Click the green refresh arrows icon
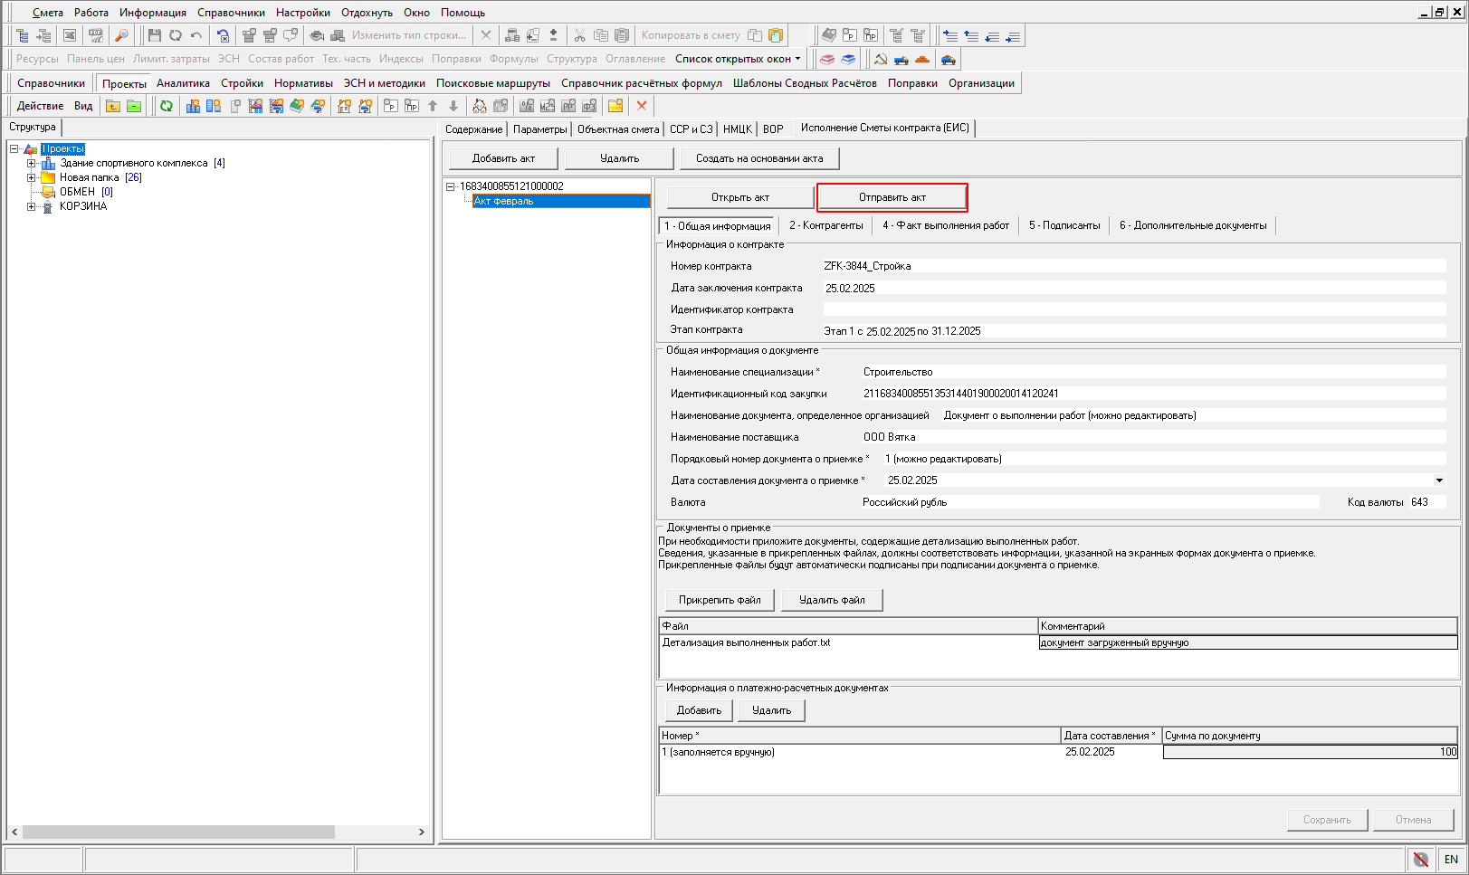 click(167, 106)
